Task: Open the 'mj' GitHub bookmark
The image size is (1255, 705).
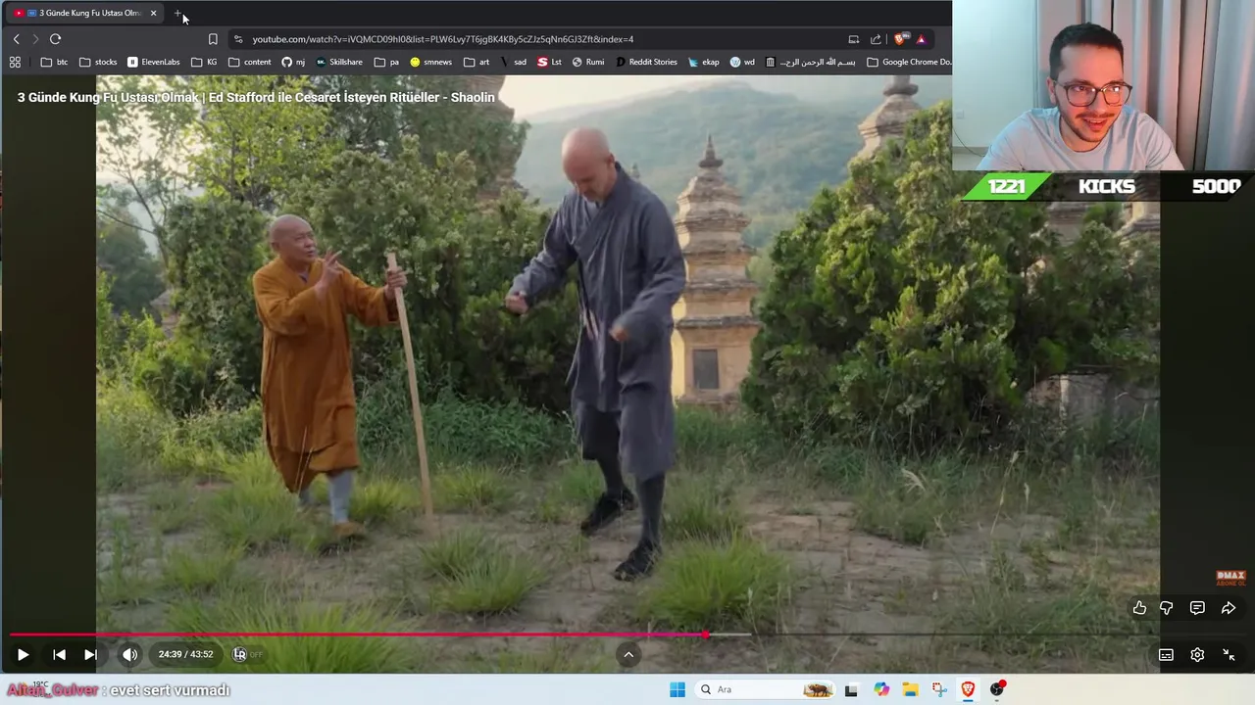Action: tap(293, 62)
